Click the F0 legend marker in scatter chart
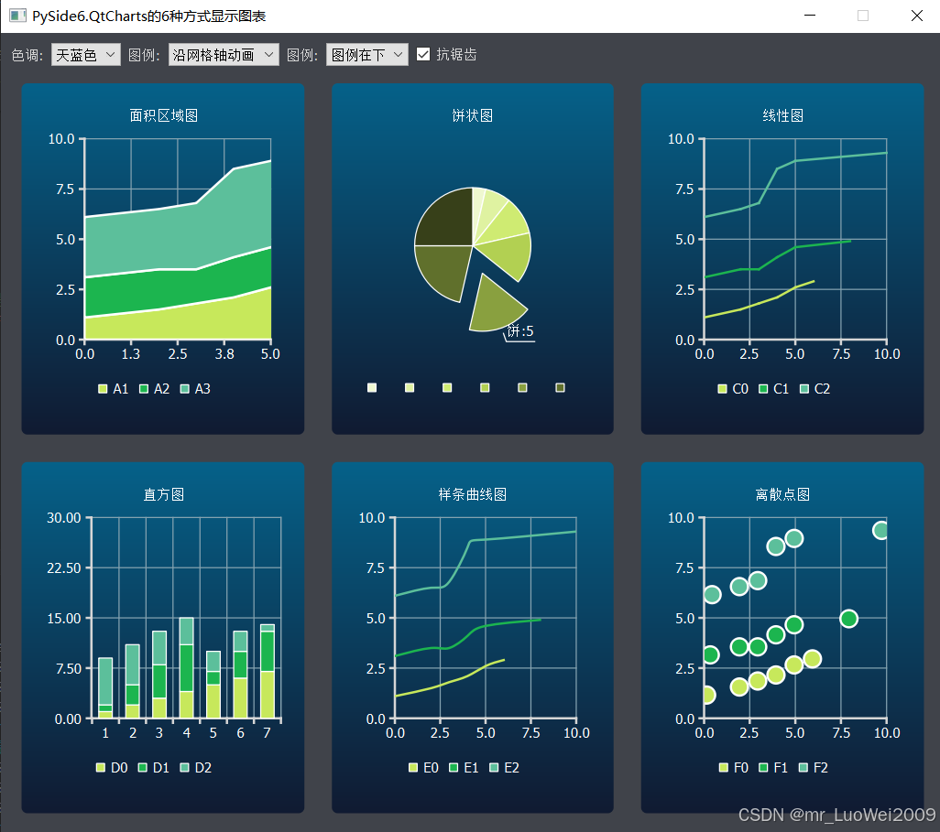This screenshot has width=940, height=832. [x=724, y=767]
